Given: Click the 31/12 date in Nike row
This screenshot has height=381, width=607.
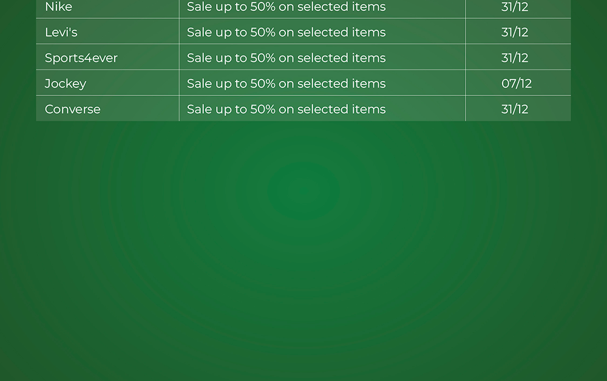Looking at the screenshot, I should (515, 7).
